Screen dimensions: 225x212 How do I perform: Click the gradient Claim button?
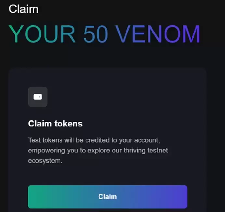click(x=108, y=197)
